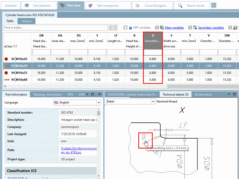
Task: Switch to Assistant tab
Action: [x=11, y=6]
